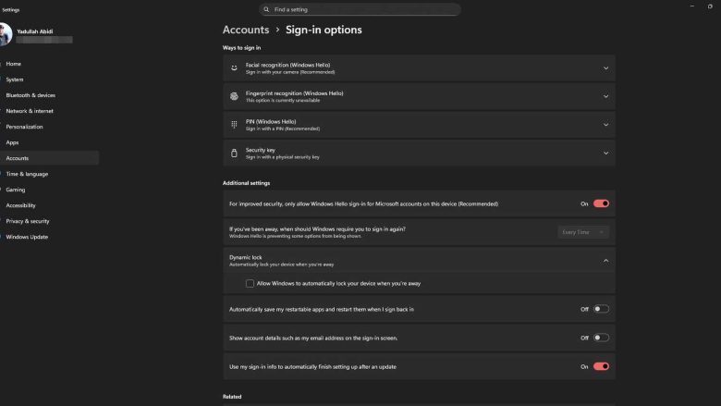The width and height of the screenshot is (721, 406).
Task: Collapse the Dynamic lock section
Action: [x=605, y=261]
